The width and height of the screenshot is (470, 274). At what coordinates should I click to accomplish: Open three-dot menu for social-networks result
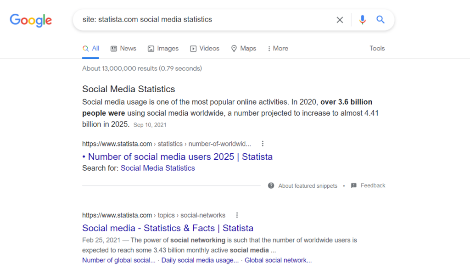237,215
